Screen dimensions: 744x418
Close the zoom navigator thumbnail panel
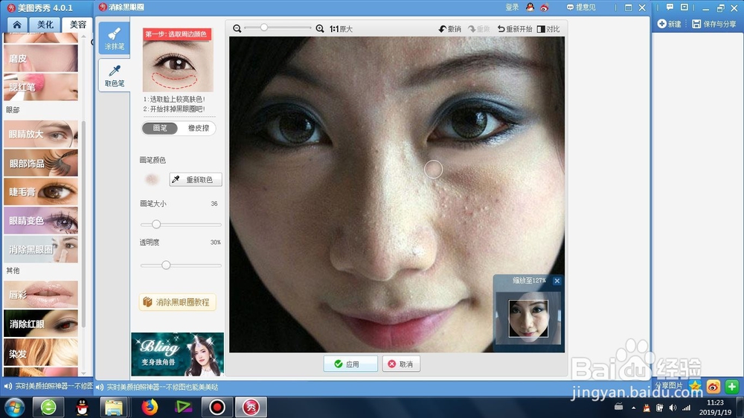[x=557, y=281]
